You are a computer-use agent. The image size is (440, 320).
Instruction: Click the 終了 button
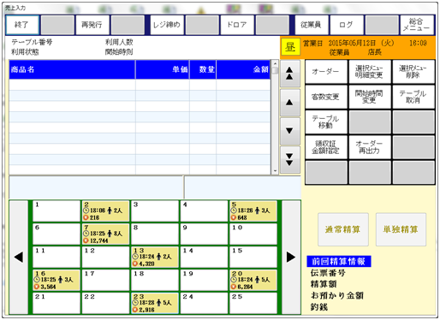[x=22, y=25]
